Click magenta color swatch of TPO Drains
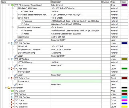The image size is (129, 108). [124, 100]
